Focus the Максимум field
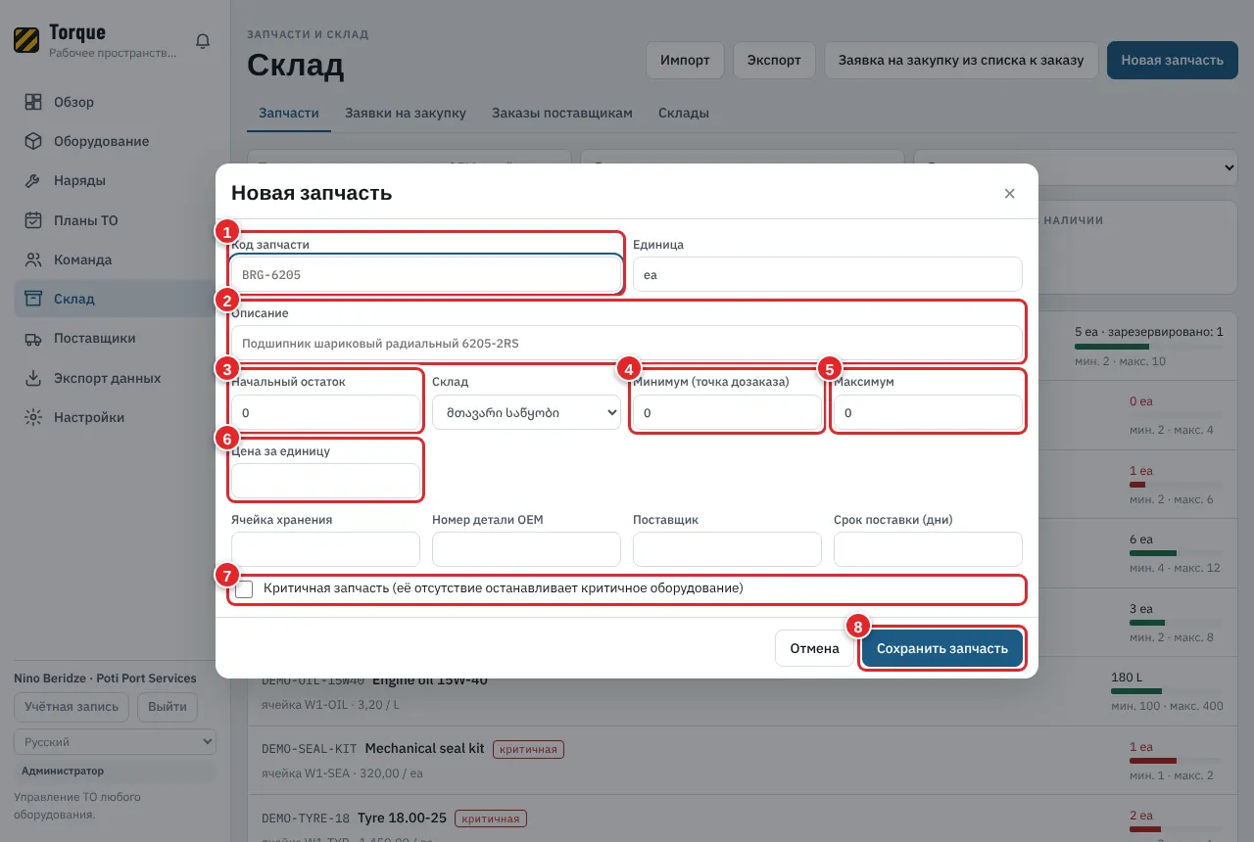This screenshot has height=842, width=1254. coord(928,412)
